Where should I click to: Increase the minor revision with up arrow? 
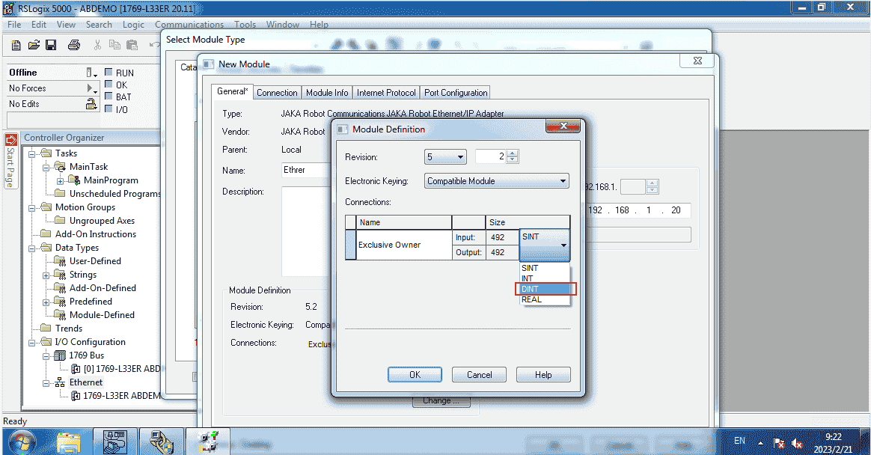pos(513,153)
